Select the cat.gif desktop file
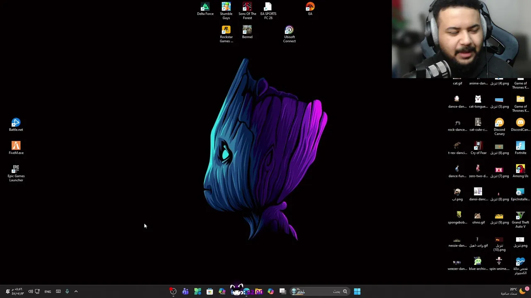This screenshot has height=298, width=531. pos(457,82)
